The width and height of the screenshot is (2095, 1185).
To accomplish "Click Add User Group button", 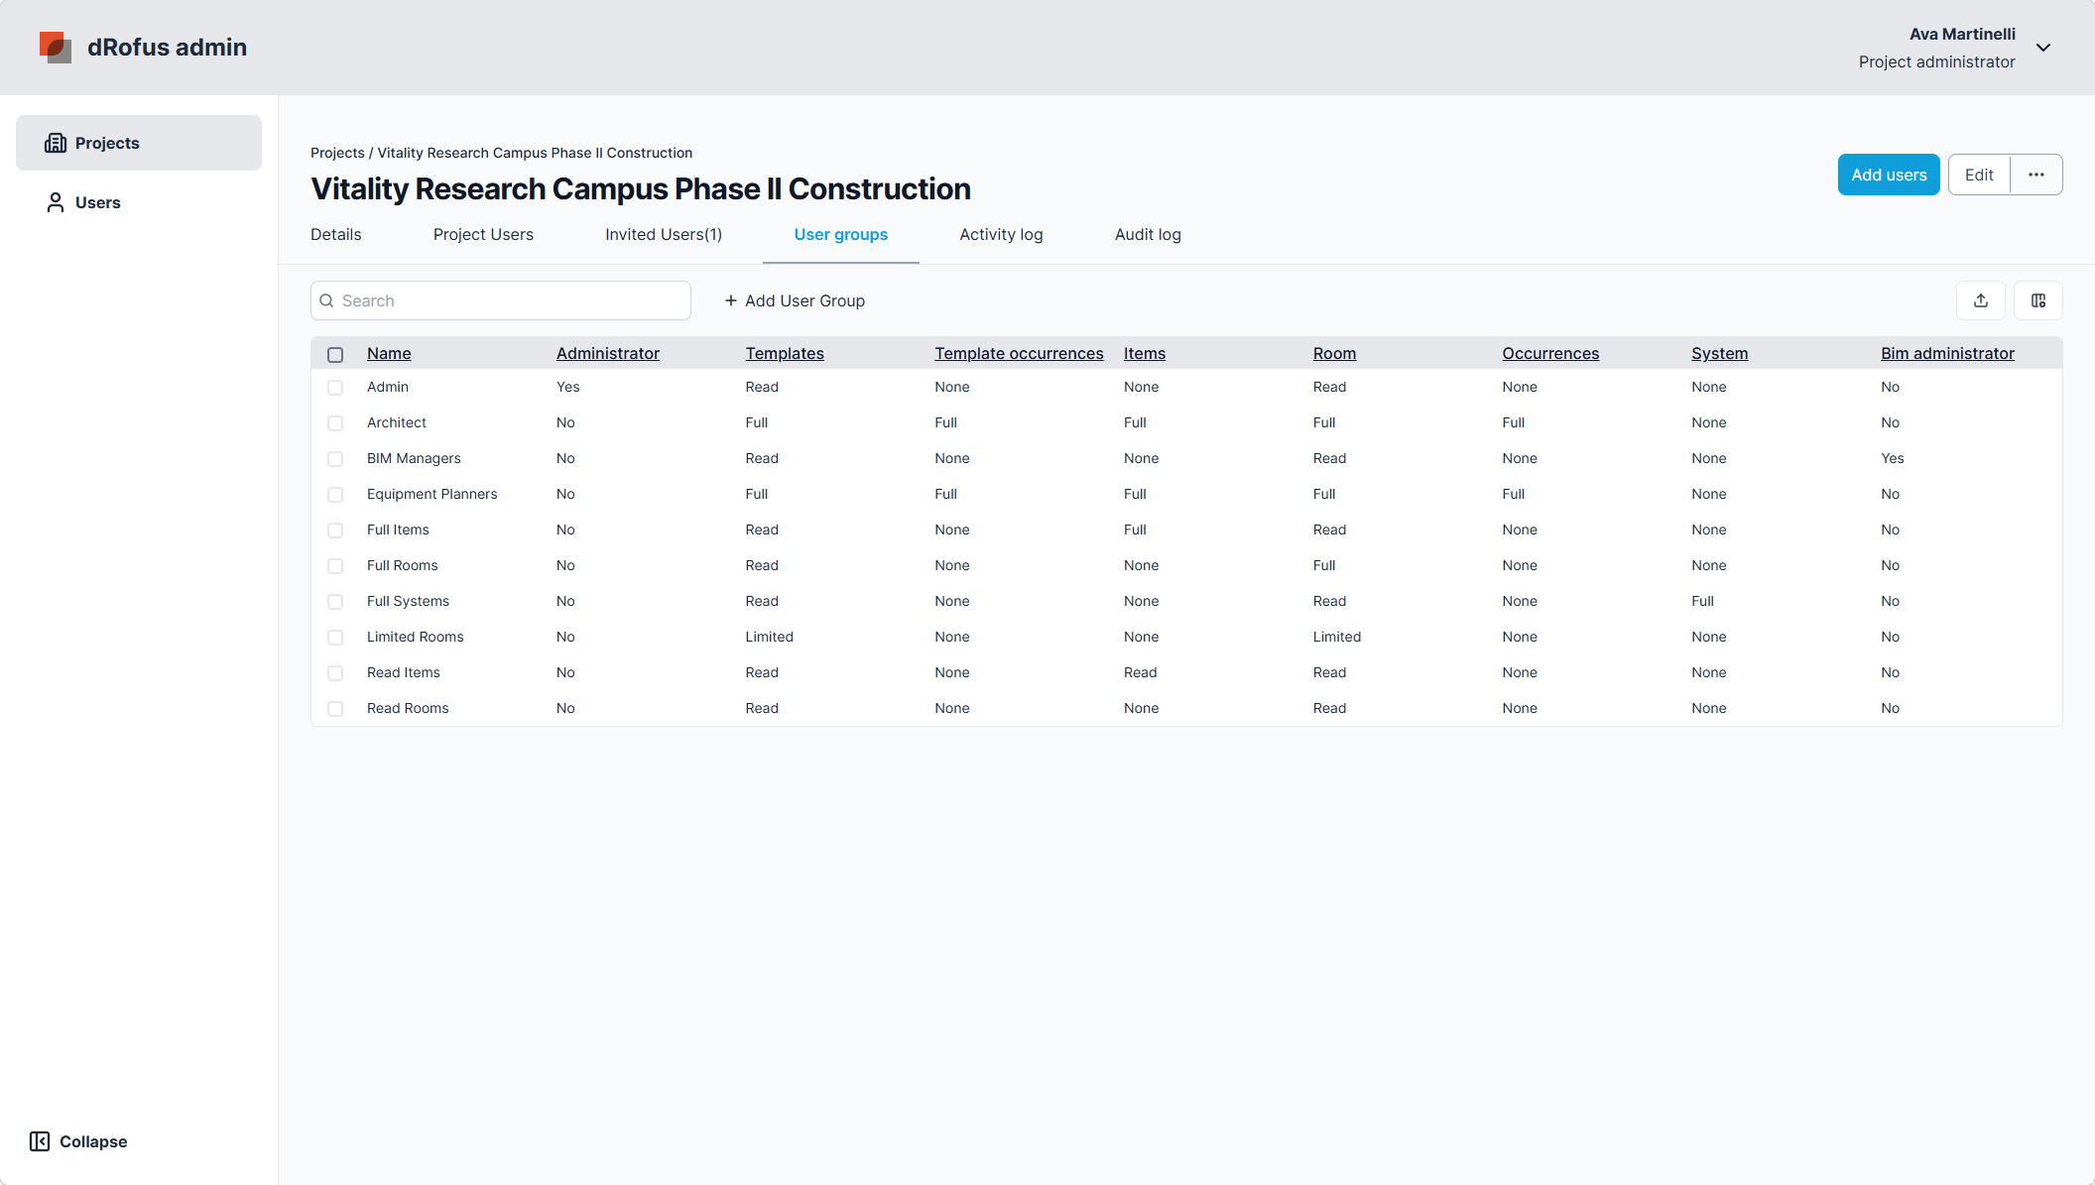I will (795, 300).
